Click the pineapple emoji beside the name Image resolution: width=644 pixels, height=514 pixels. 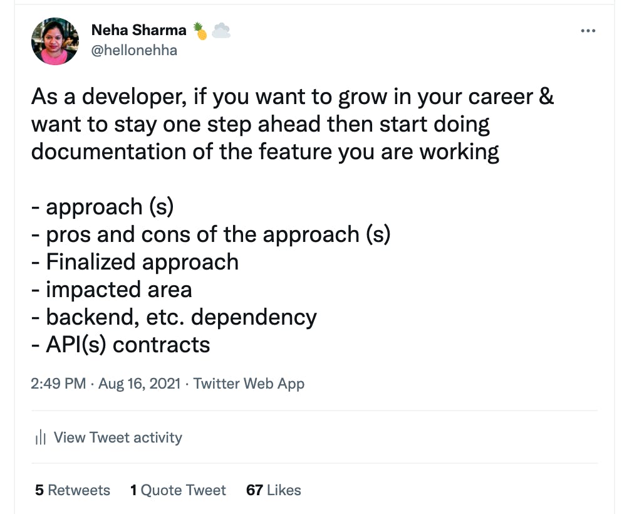point(200,31)
